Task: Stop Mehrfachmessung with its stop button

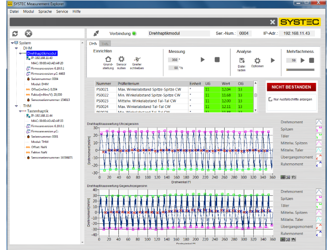Action: pos(312,60)
